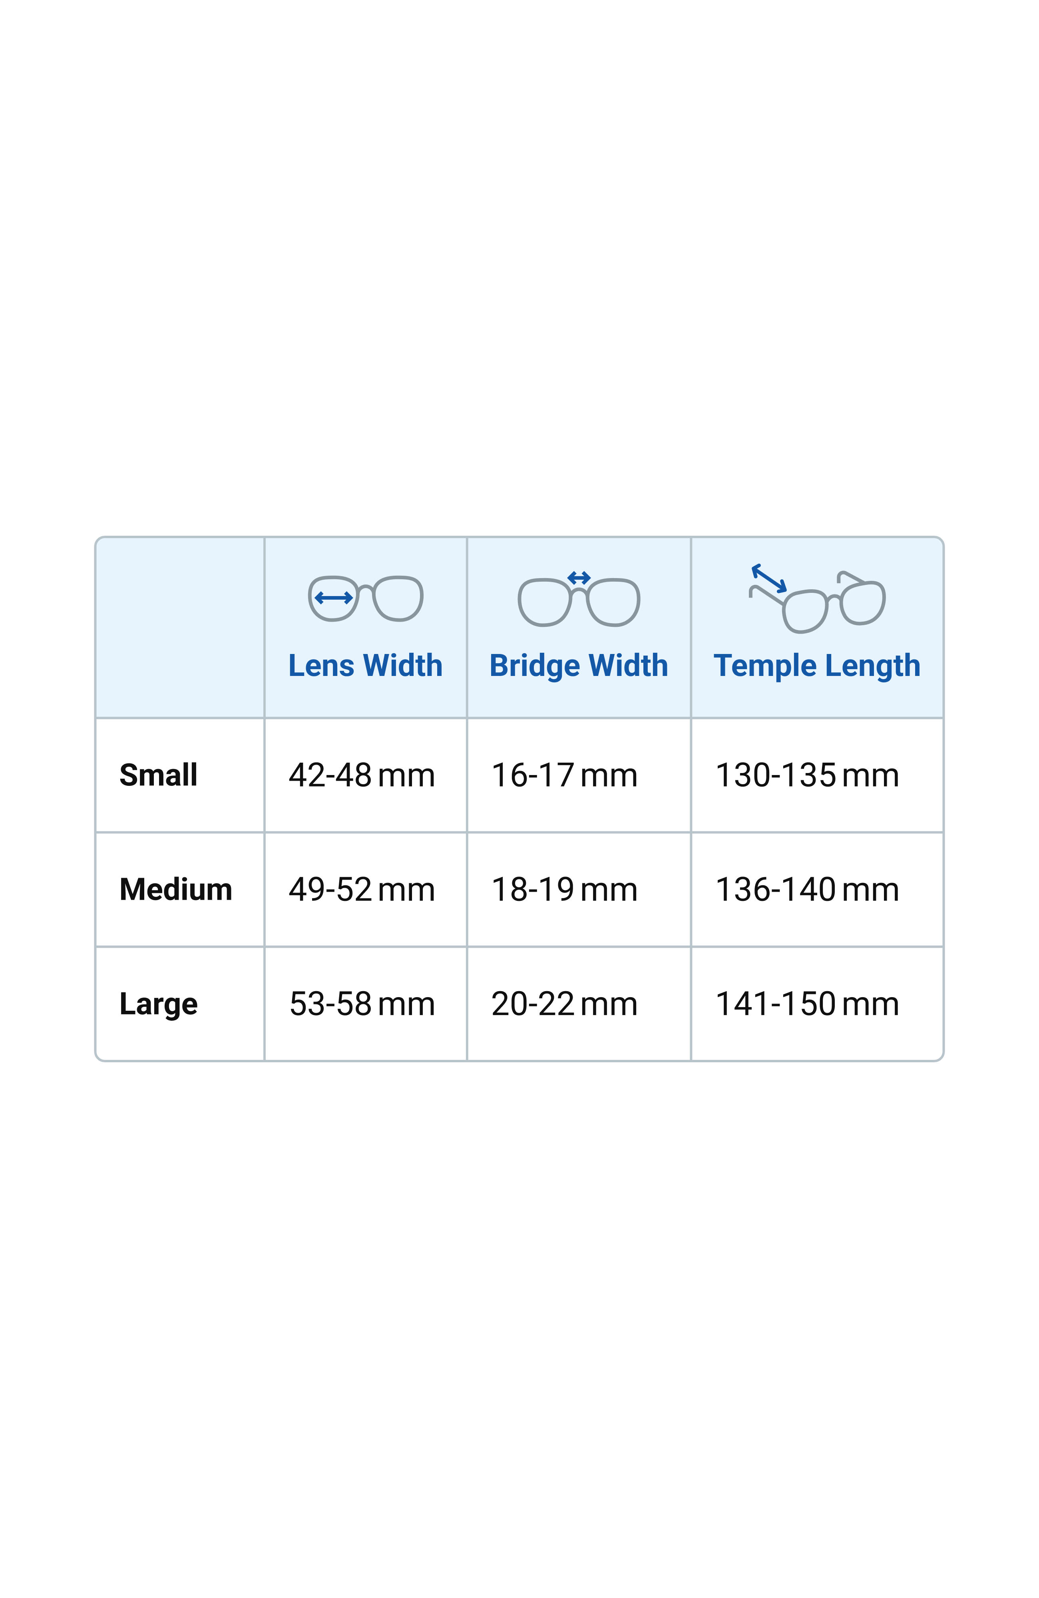This screenshot has height=1598, width=1039.
Task: Choose the 49-52 mm lens width value
Action: (362, 889)
